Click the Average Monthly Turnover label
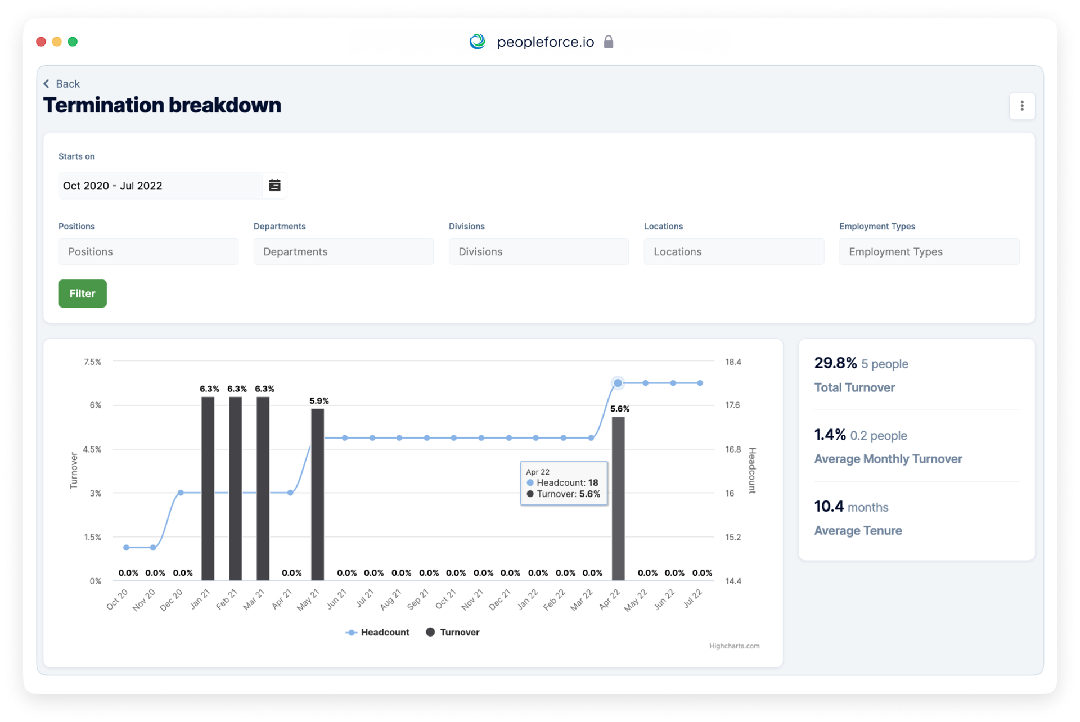This screenshot has width=1080, height=722. pos(888,459)
